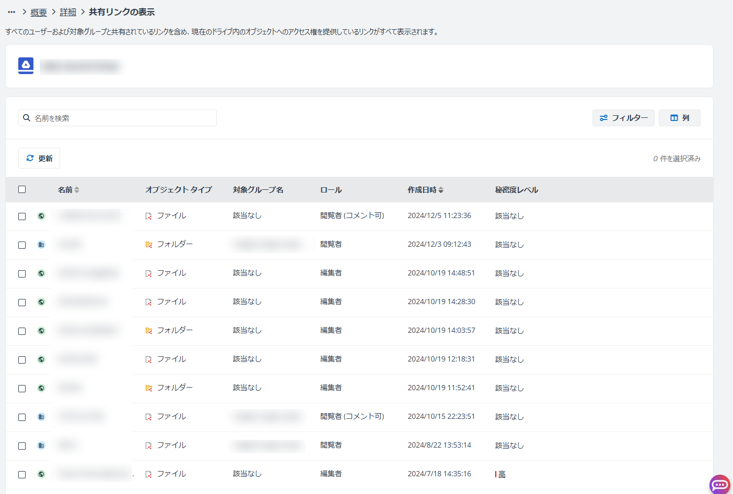Click date 2024/7/18 14:35:16
Viewport: 733px width, 494px height.
(x=439, y=474)
